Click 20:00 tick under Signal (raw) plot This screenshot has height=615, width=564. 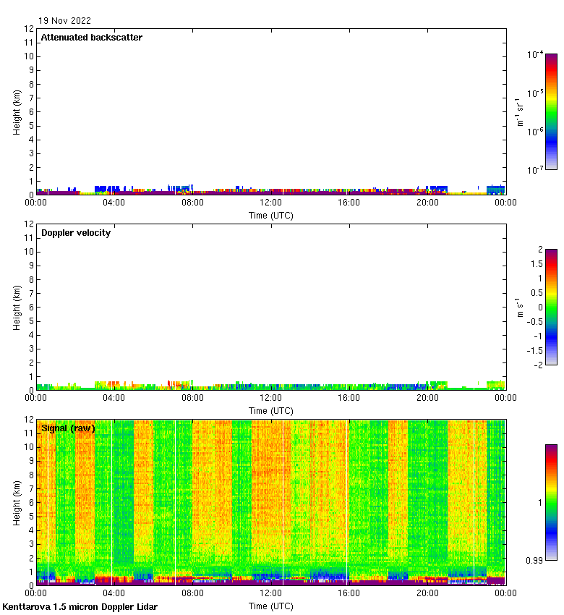click(427, 593)
